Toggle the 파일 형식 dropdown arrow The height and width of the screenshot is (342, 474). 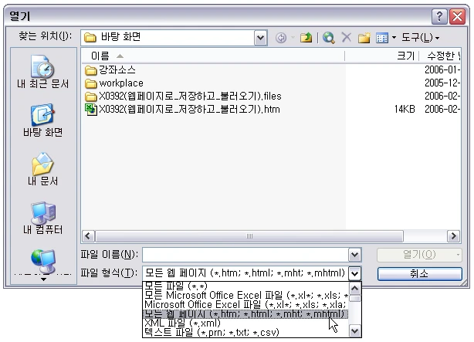point(355,273)
